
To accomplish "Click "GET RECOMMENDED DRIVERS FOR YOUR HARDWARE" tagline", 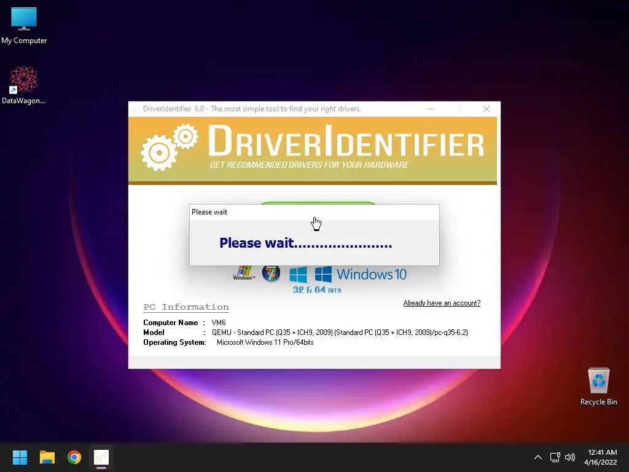I will pyautogui.click(x=310, y=165).
